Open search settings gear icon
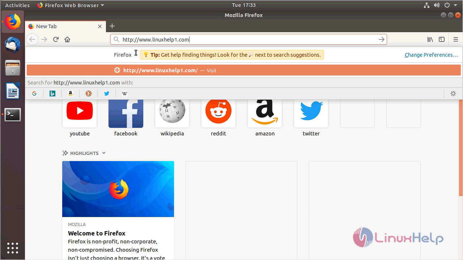Screen dimensions: 463x260 [x=453, y=94]
